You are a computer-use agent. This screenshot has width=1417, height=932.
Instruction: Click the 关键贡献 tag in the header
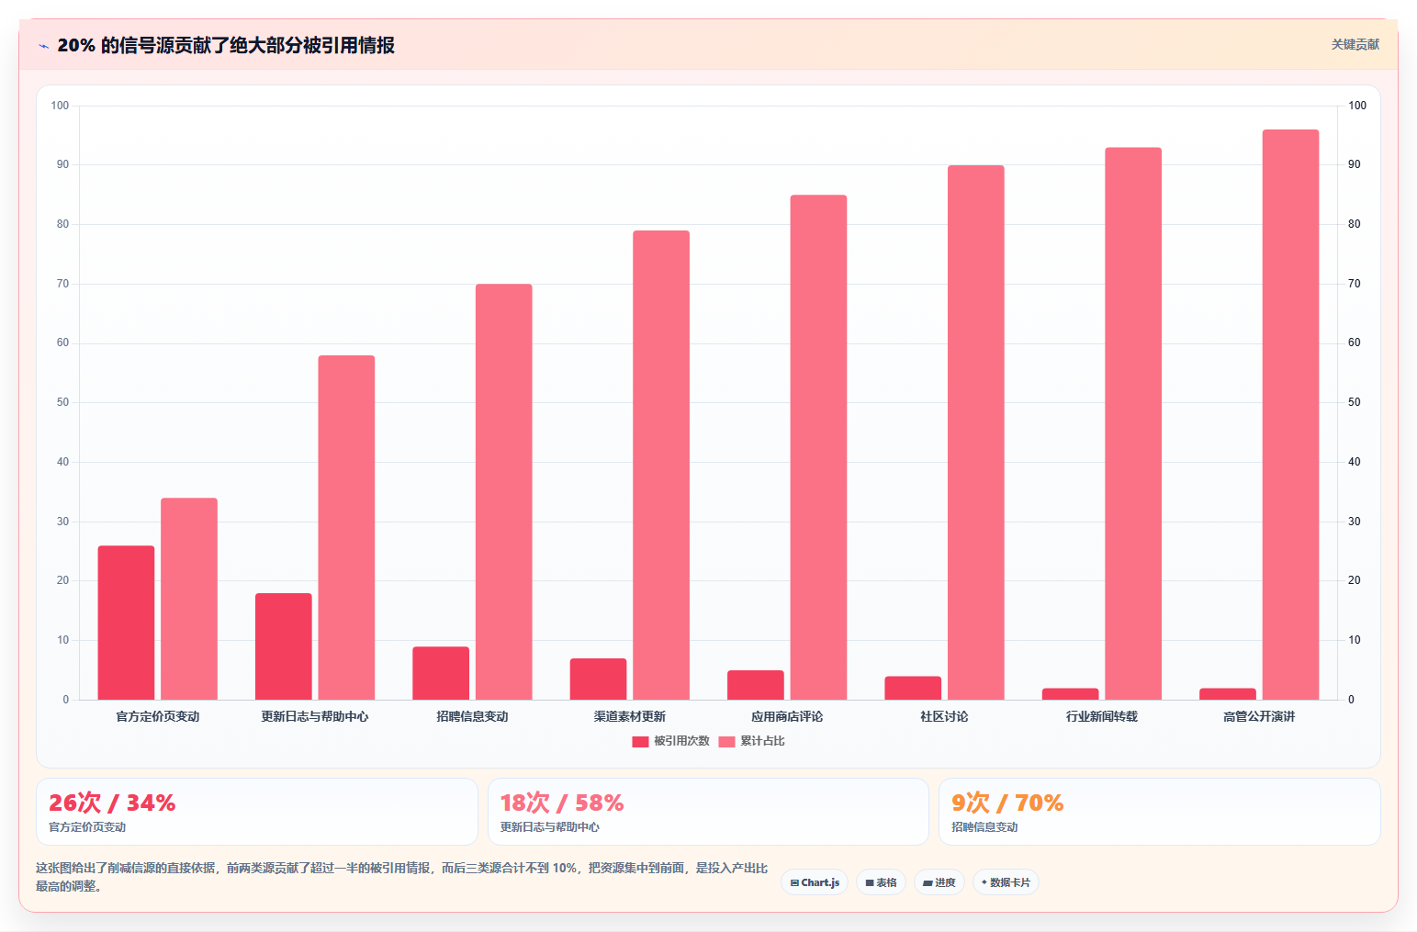[x=1355, y=44]
